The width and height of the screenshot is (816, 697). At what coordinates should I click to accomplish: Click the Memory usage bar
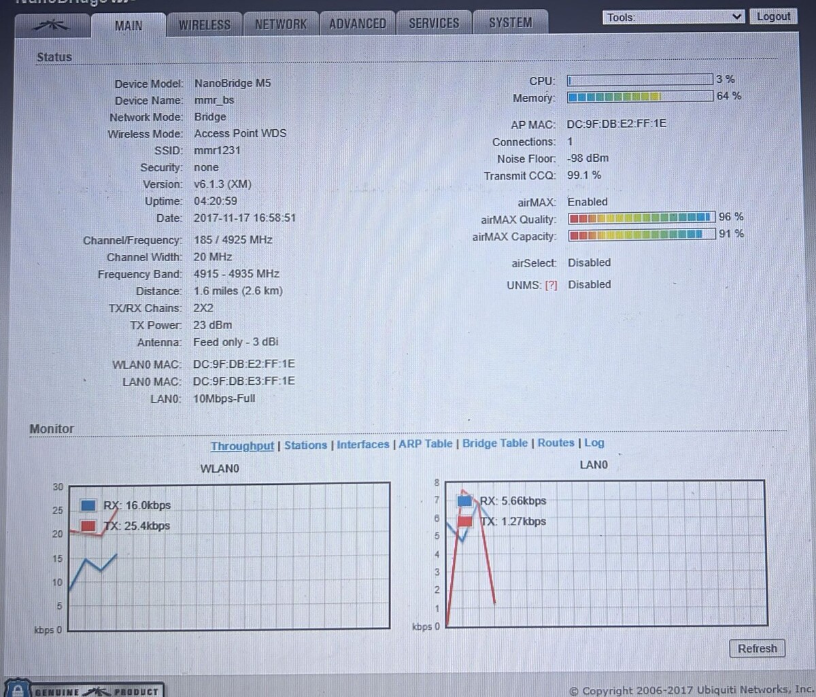tap(640, 97)
